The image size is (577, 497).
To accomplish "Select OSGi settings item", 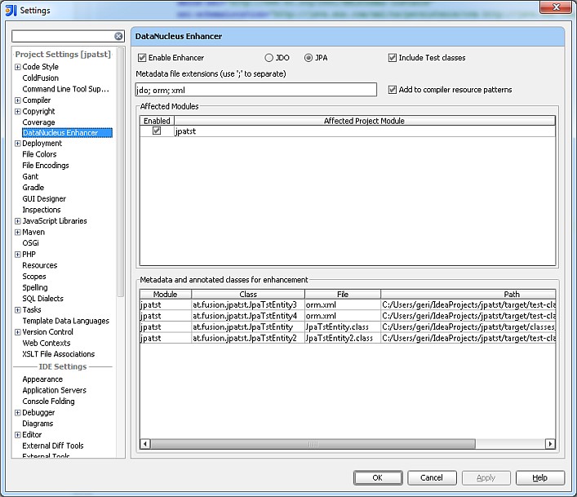I will click(30, 243).
